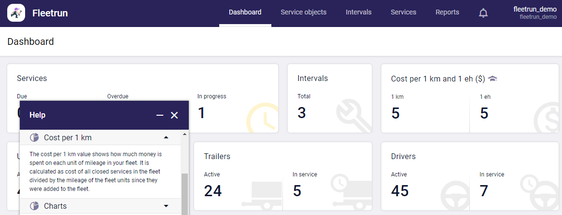The image size is (562, 215).
Task: Open the fleetrun_demo account menu
Action: [x=534, y=13]
